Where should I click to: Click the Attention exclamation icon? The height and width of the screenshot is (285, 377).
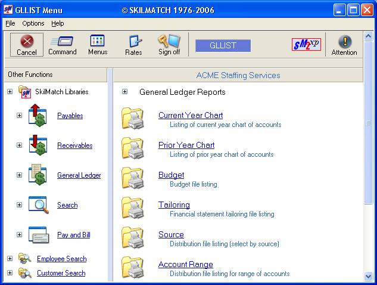[x=345, y=42]
